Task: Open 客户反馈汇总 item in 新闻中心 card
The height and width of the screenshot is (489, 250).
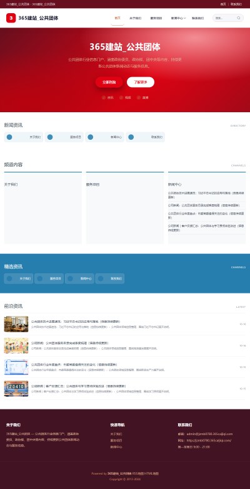Action: (x=206, y=228)
